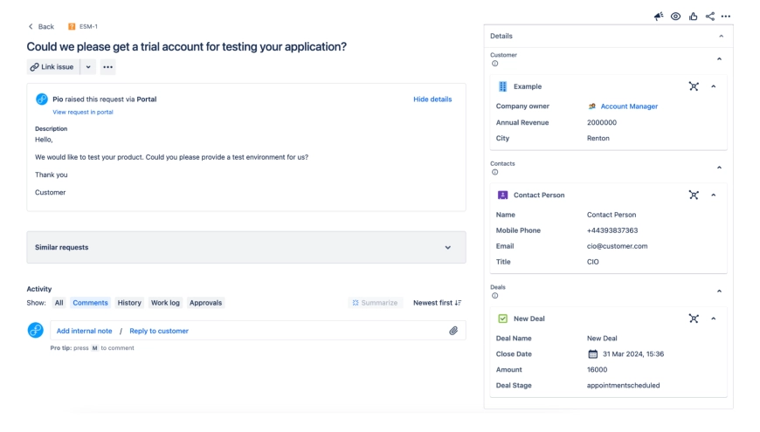Click Pio's avatar in request header
This screenshot has height=432, width=760.
[x=42, y=99]
